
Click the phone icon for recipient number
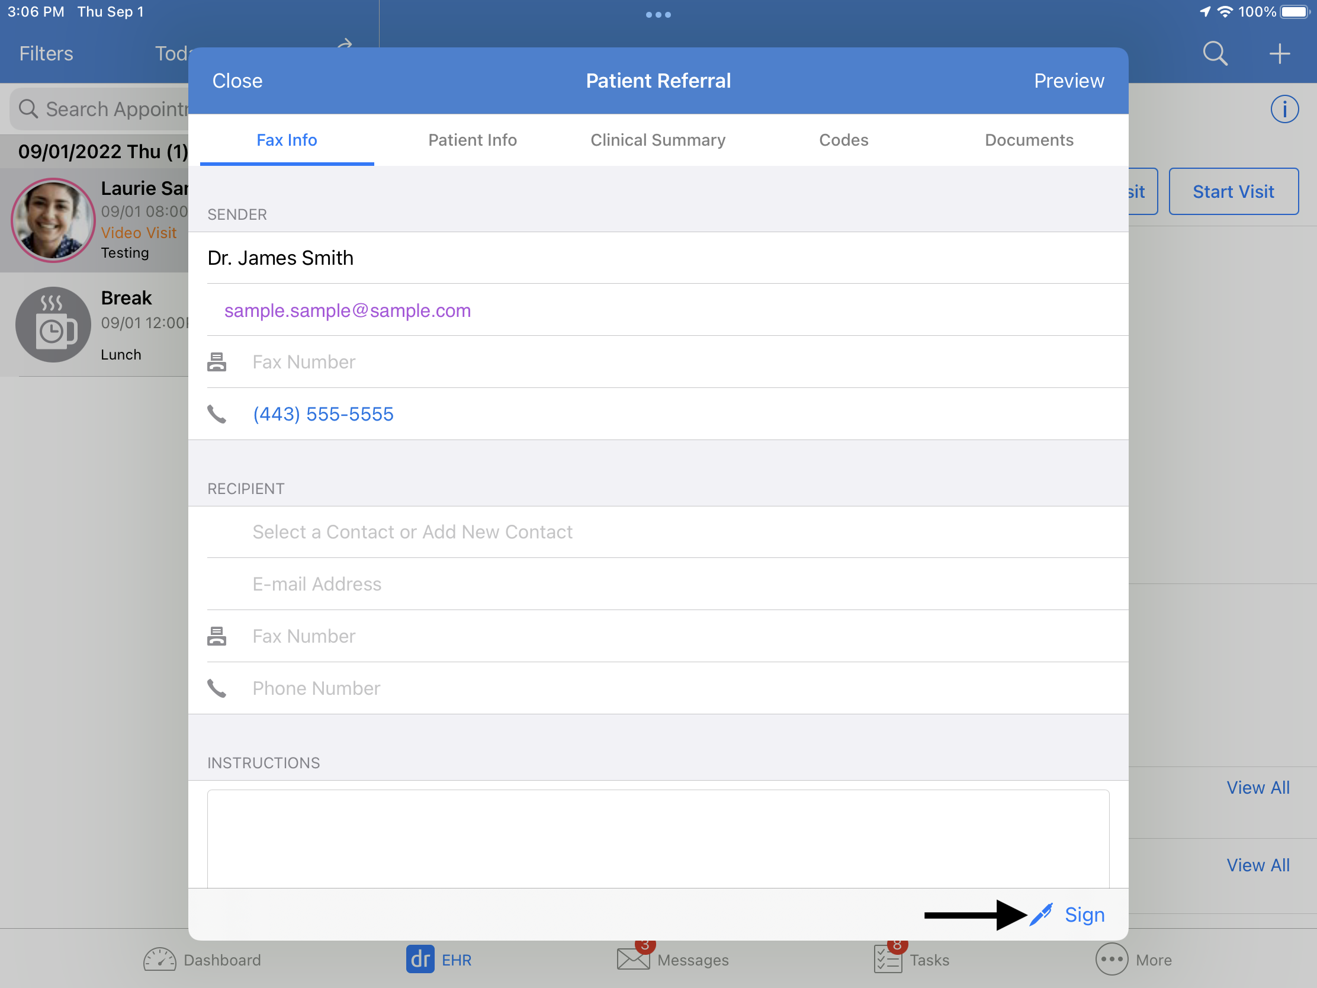click(x=219, y=687)
